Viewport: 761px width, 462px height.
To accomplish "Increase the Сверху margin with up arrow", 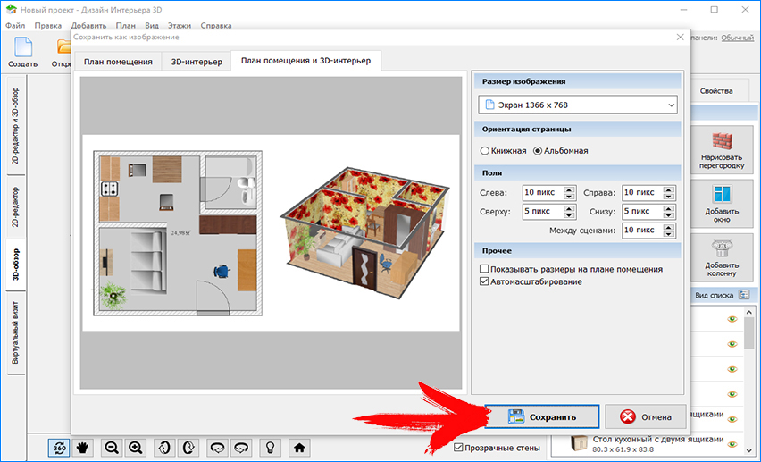I will click(569, 208).
